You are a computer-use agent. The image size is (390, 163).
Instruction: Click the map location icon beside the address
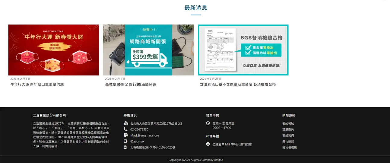click(x=125, y=123)
